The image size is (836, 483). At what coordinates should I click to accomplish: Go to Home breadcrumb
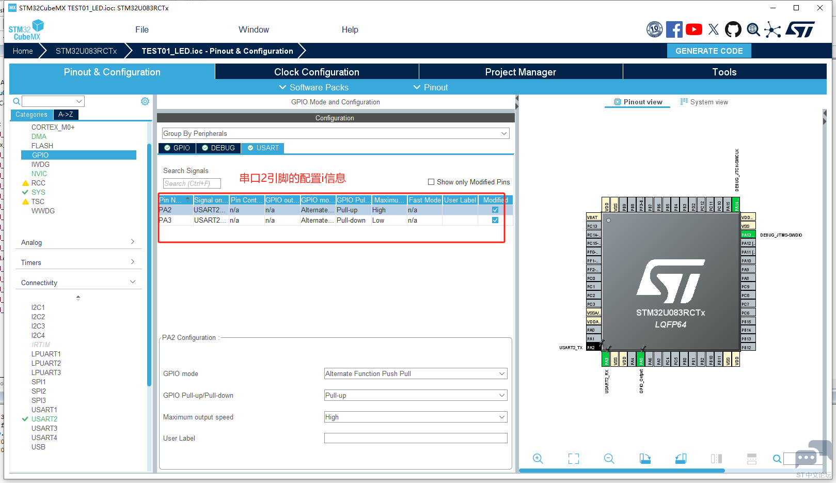point(23,51)
